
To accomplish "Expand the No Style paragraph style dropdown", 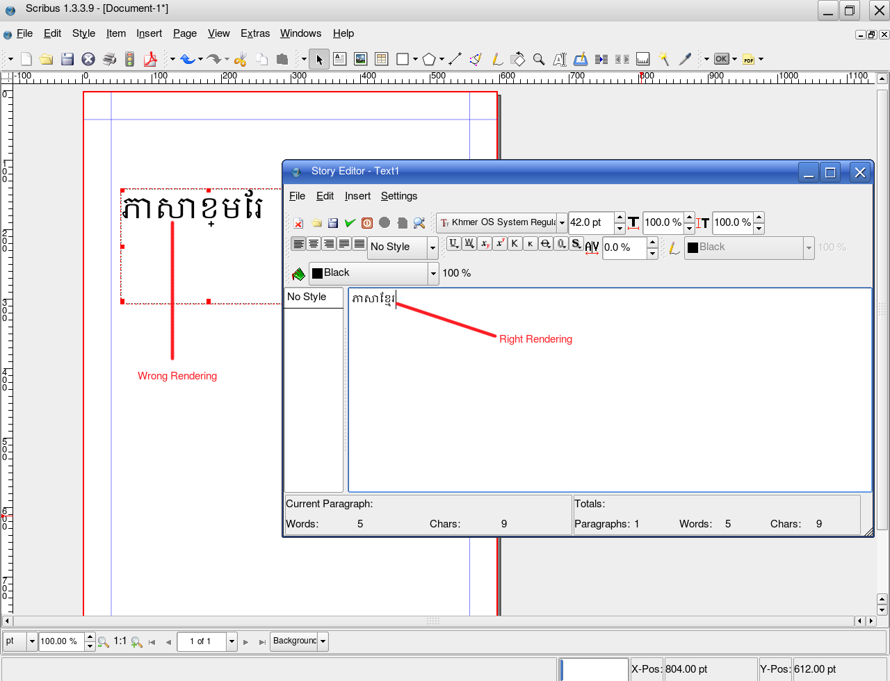I will (432, 247).
